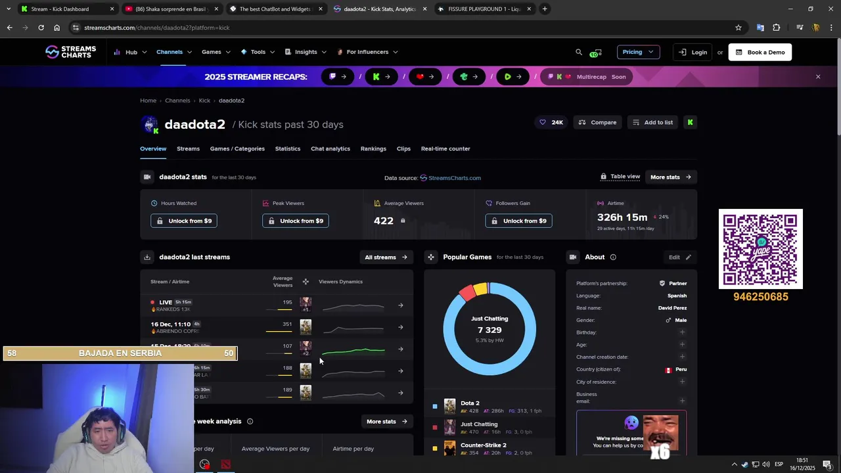841x473 pixels.
Task: Open arrow for stream with 189 viewers
Action: coord(401,393)
